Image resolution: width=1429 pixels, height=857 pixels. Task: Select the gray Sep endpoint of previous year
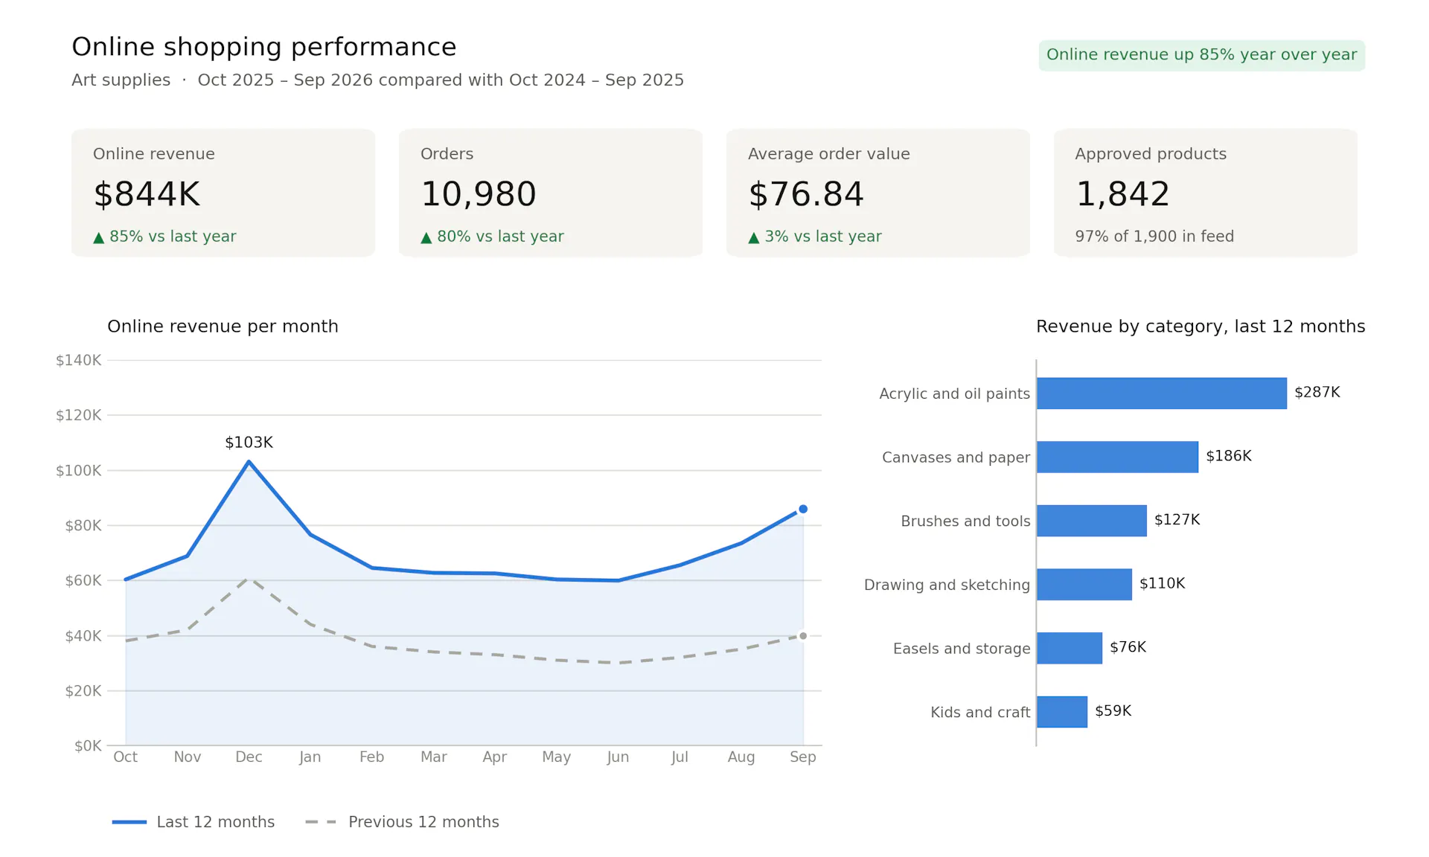pyautogui.click(x=803, y=636)
